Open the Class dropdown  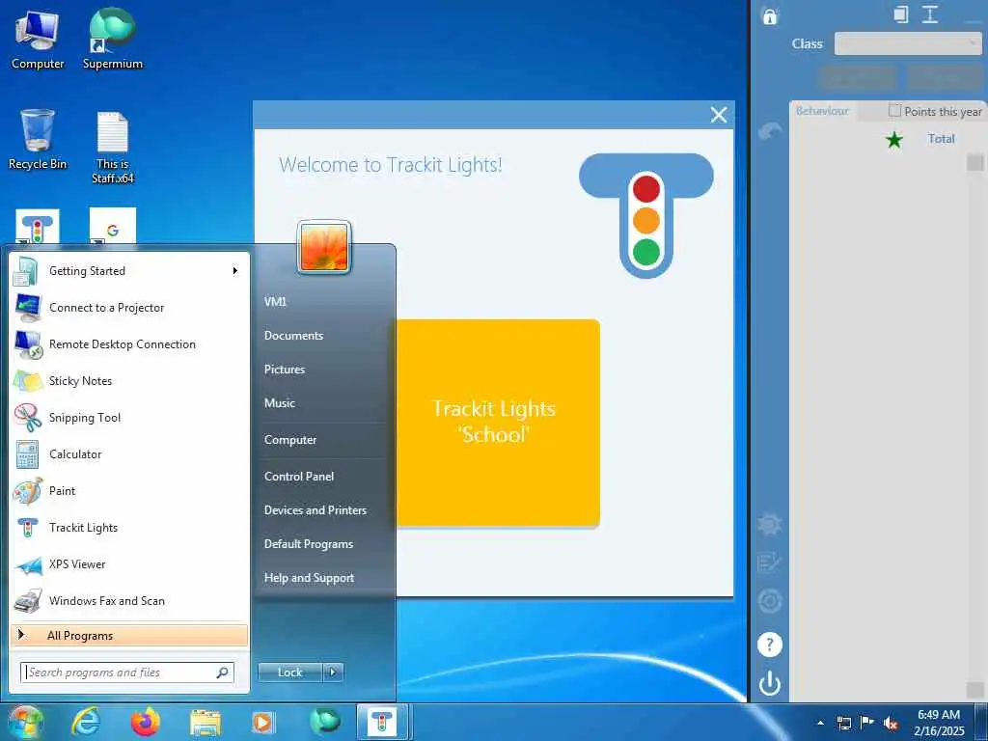point(907,44)
